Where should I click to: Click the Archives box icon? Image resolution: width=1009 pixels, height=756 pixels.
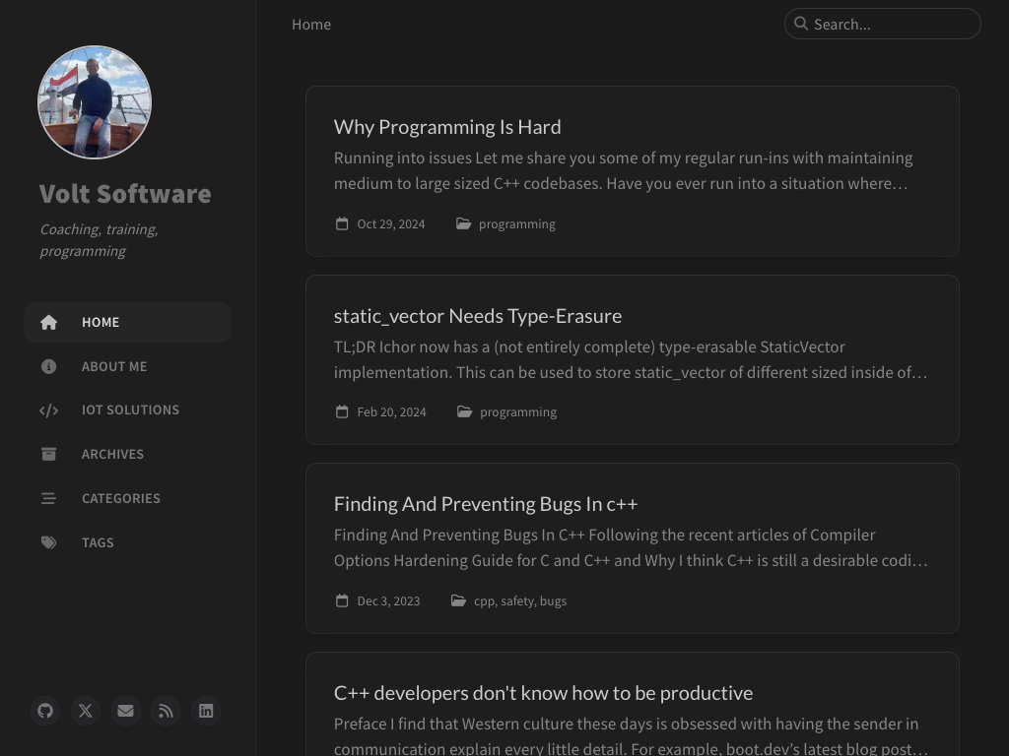[x=48, y=454]
